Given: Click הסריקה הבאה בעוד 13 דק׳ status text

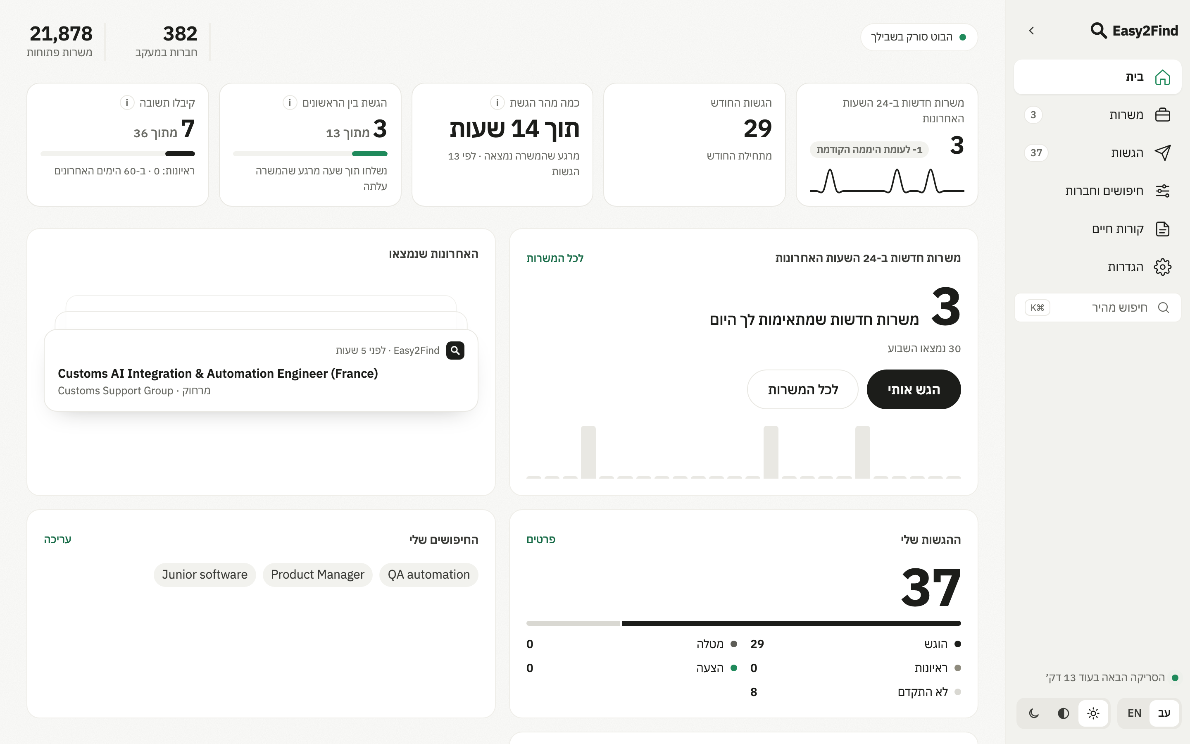Looking at the screenshot, I should 1105,677.
